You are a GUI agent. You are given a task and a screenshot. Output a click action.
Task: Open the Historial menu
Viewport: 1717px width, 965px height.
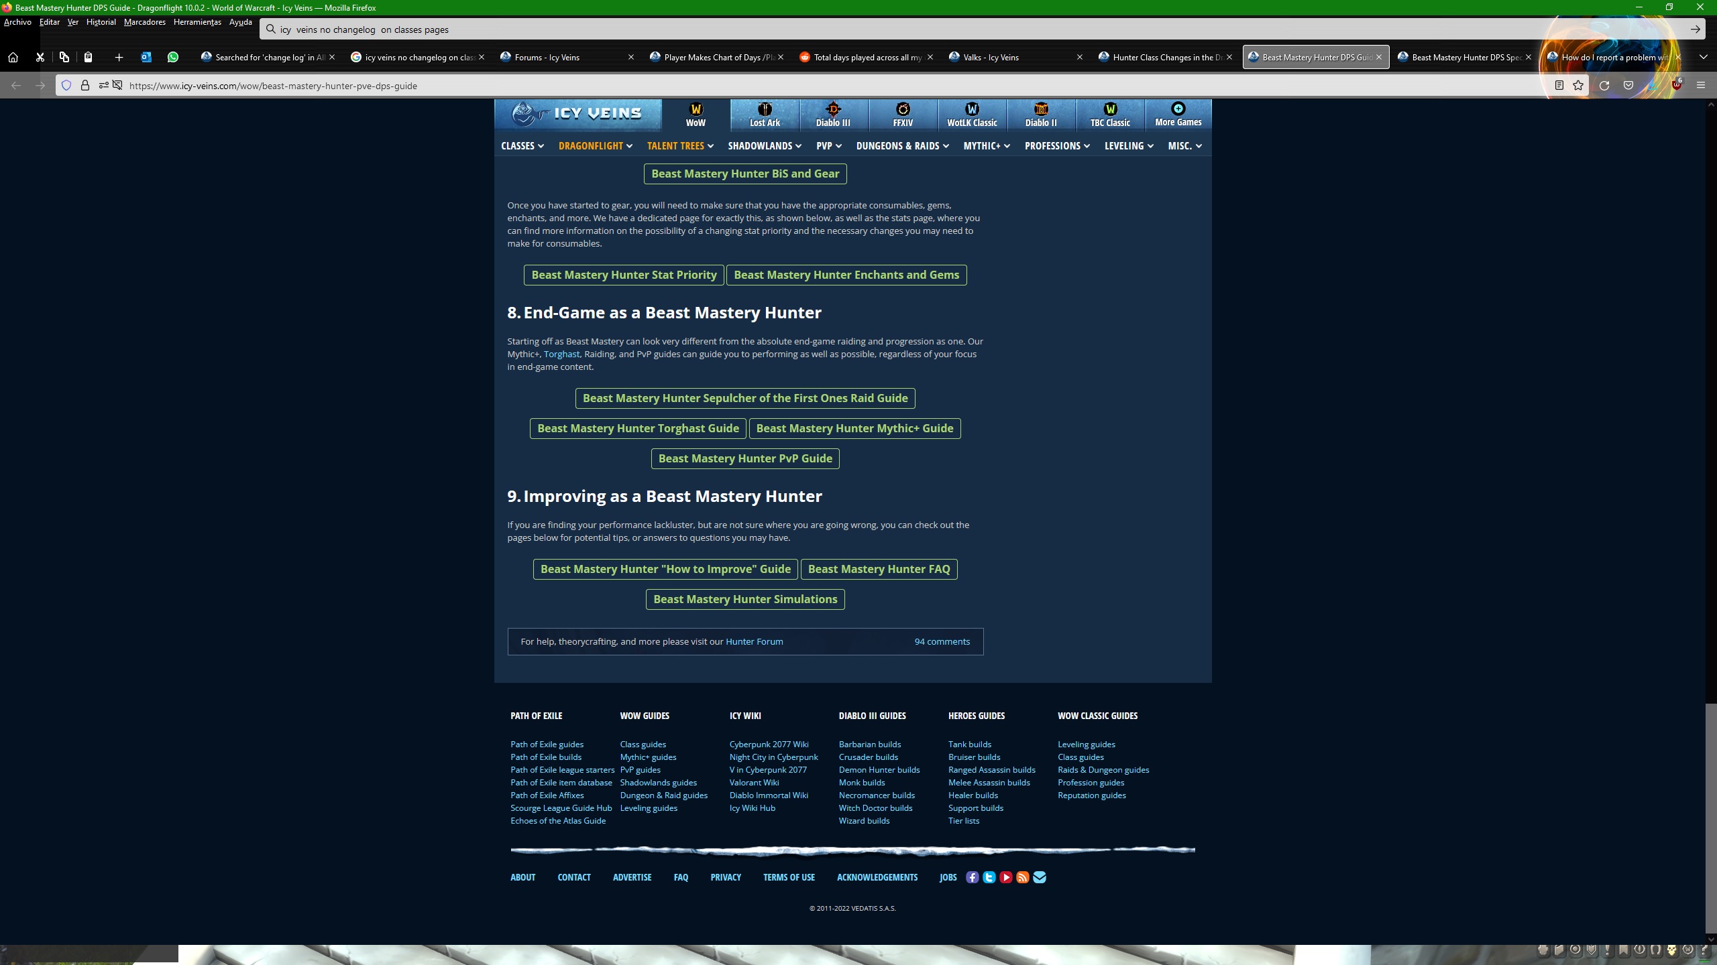101,22
